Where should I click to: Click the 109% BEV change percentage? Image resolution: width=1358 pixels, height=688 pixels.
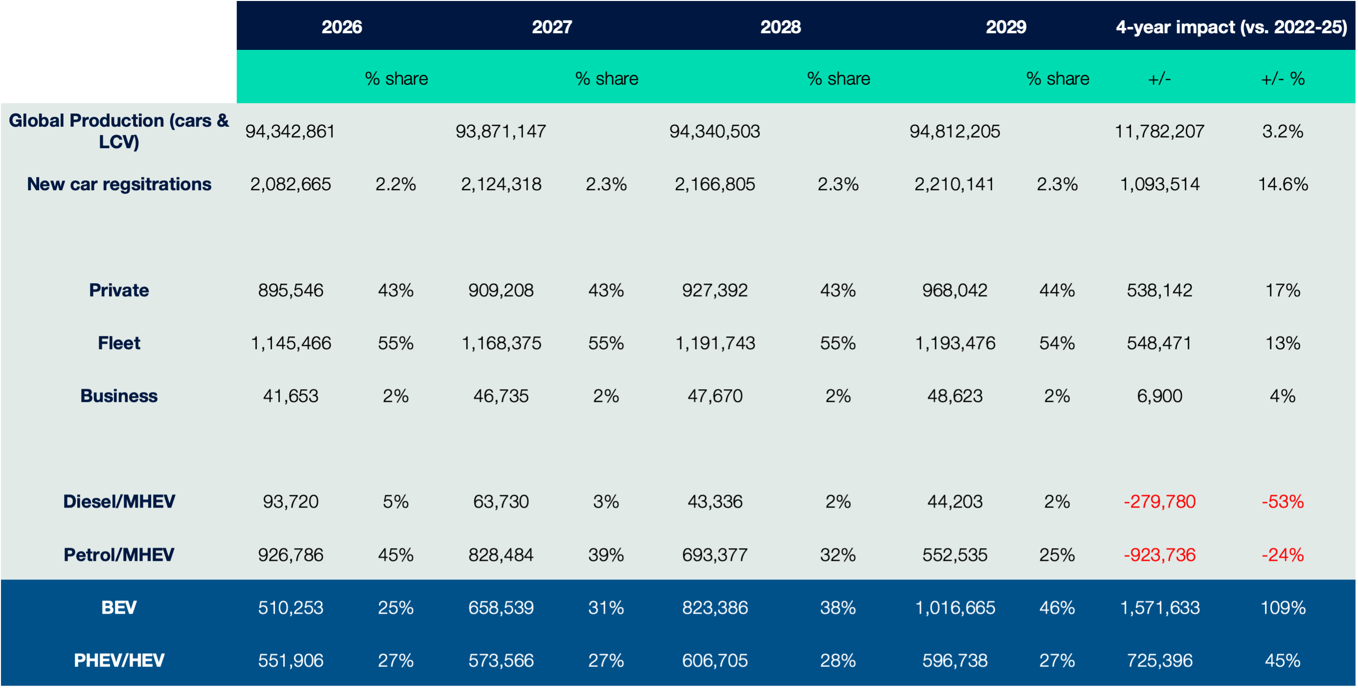(x=1283, y=607)
